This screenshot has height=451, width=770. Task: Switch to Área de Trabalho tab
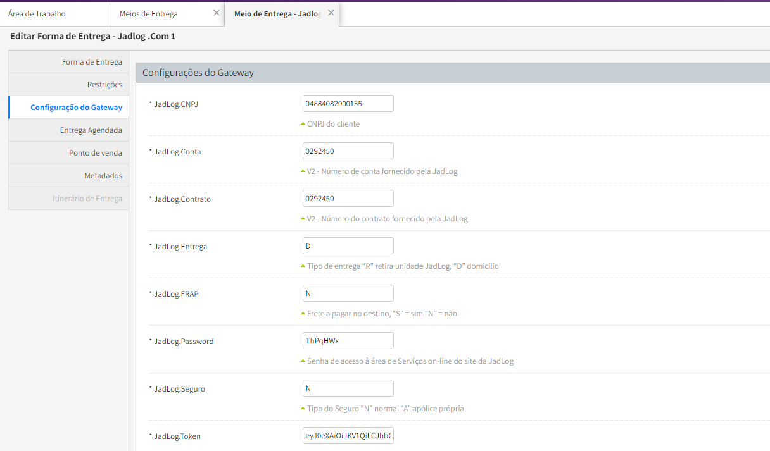(37, 13)
